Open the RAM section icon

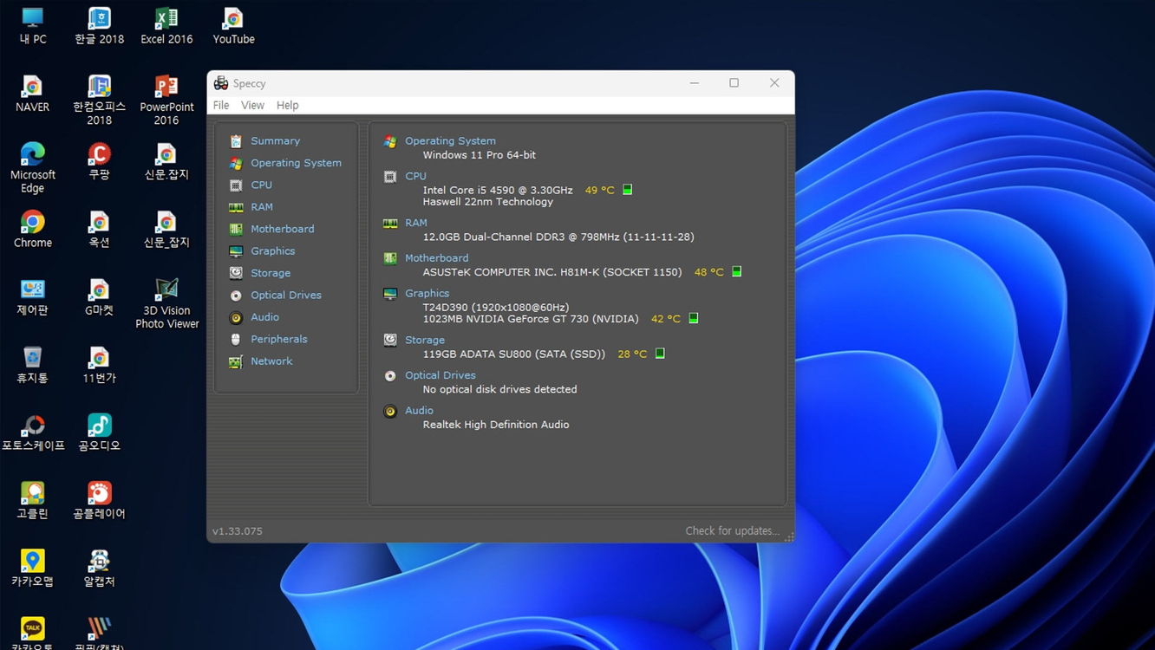(236, 206)
